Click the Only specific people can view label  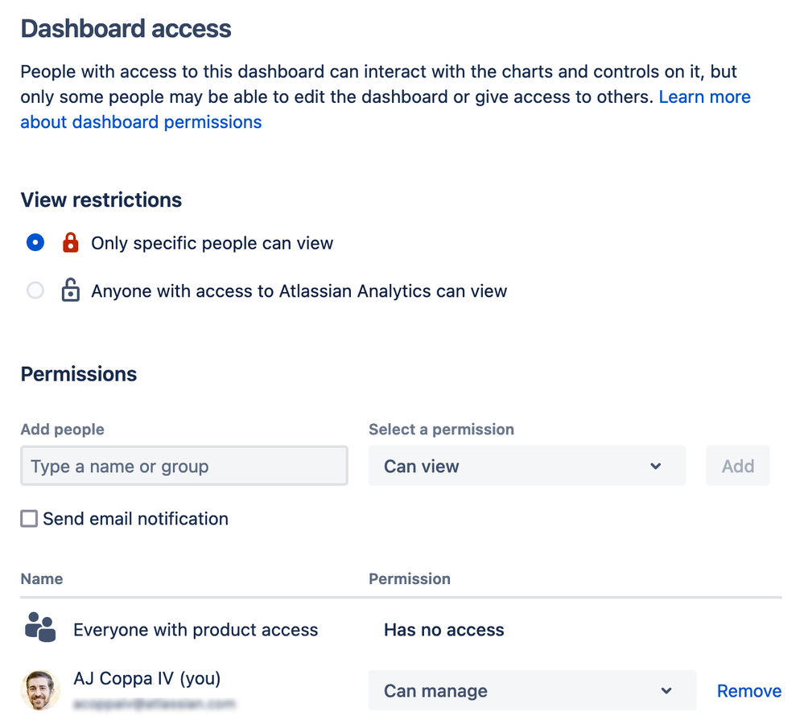pyautogui.click(x=212, y=243)
